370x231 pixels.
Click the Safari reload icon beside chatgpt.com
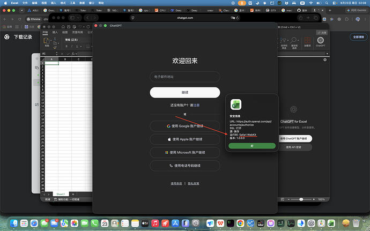(238, 18)
